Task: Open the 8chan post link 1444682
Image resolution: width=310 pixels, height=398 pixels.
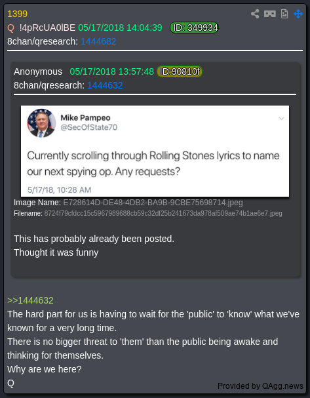Action: point(98,41)
